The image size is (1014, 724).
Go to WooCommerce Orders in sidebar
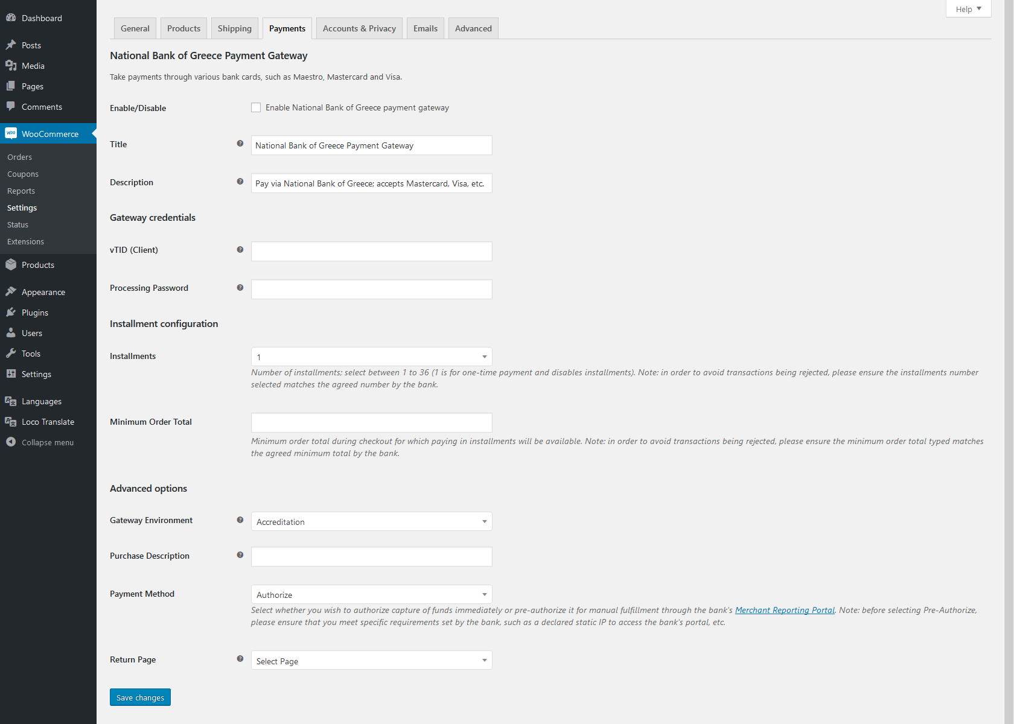(20, 157)
